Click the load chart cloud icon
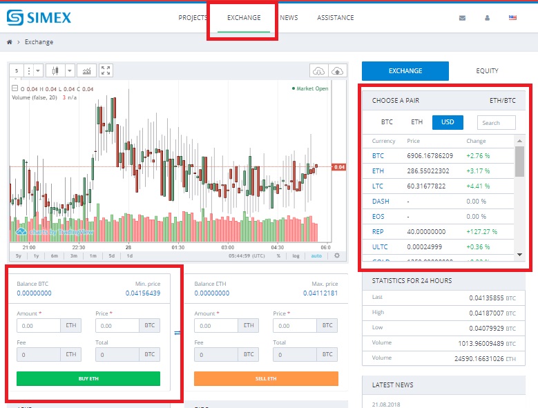Screen dimensions: 538x408 319,71
